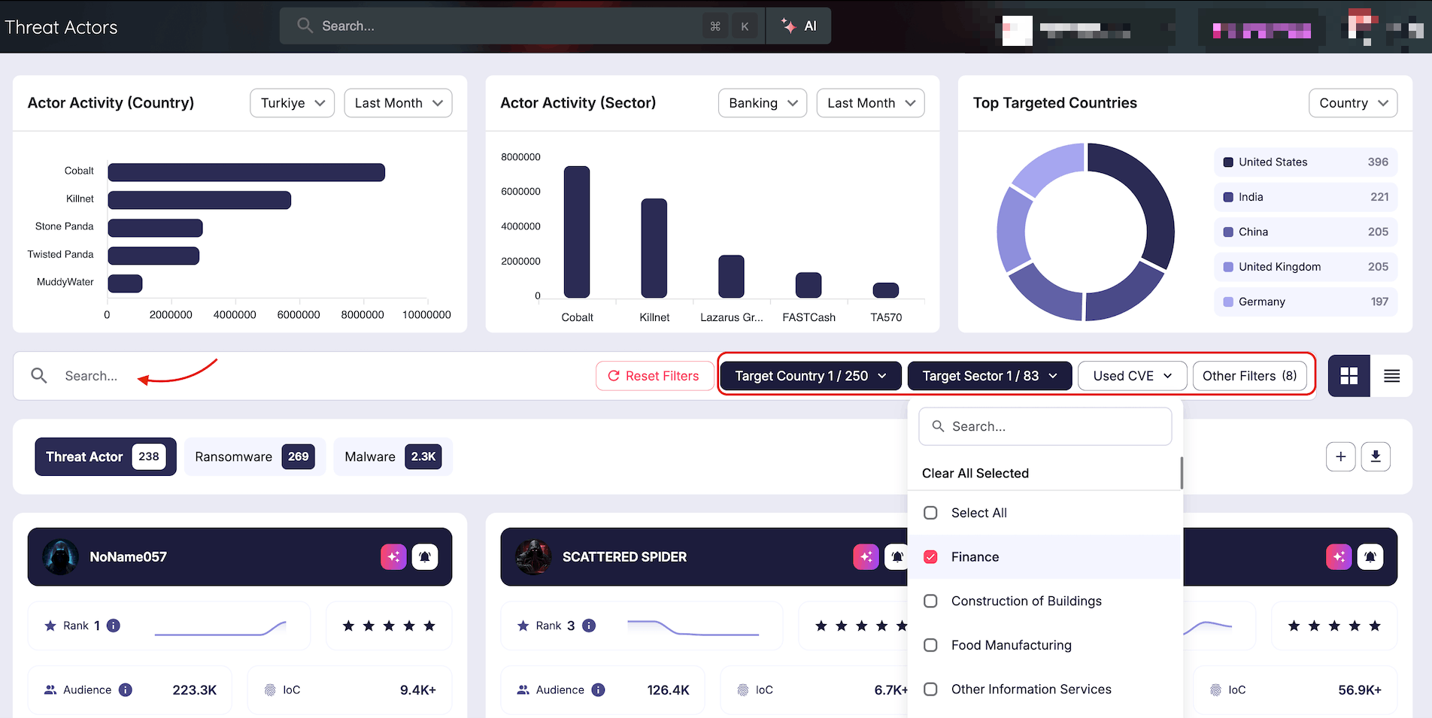The height and width of the screenshot is (718, 1432).
Task: Switch to the Malware tab
Action: point(393,456)
